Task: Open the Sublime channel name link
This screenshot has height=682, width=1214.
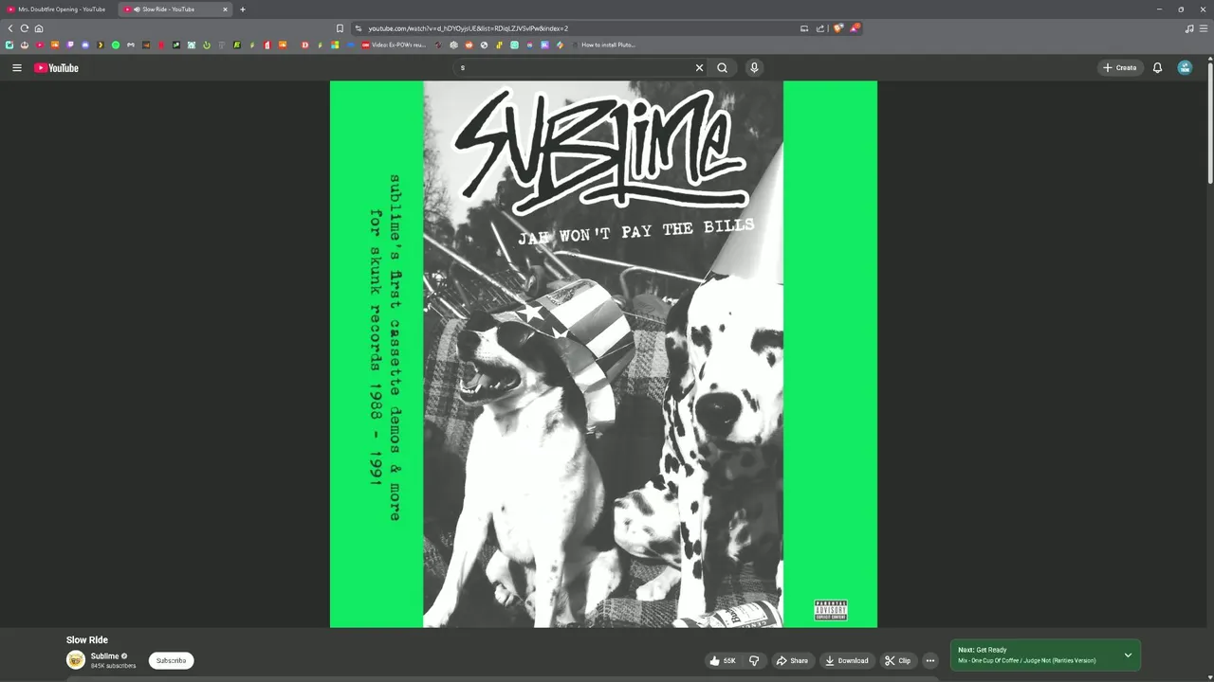Action: (104, 655)
